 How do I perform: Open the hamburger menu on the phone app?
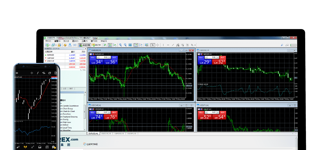click(x=16, y=73)
